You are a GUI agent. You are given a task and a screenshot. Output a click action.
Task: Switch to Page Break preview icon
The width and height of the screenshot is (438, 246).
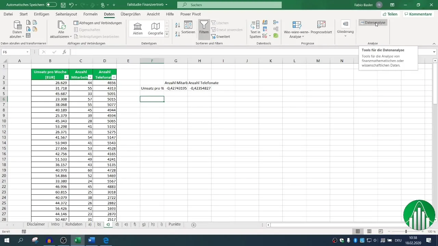point(381,231)
